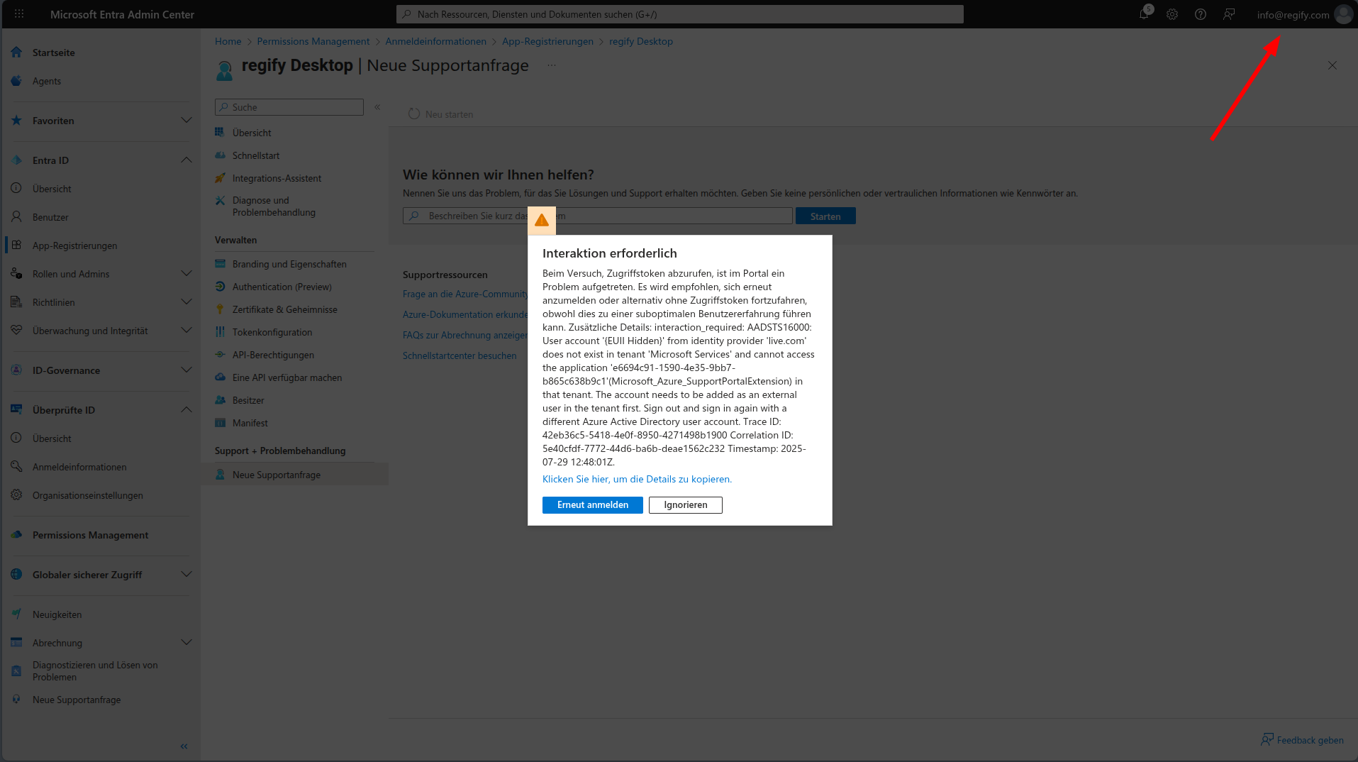Click the Starten button
This screenshot has height=762, width=1358.
825,216
